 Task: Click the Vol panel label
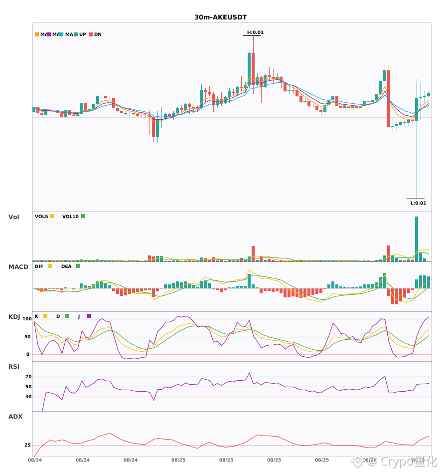tap(14, 217)
